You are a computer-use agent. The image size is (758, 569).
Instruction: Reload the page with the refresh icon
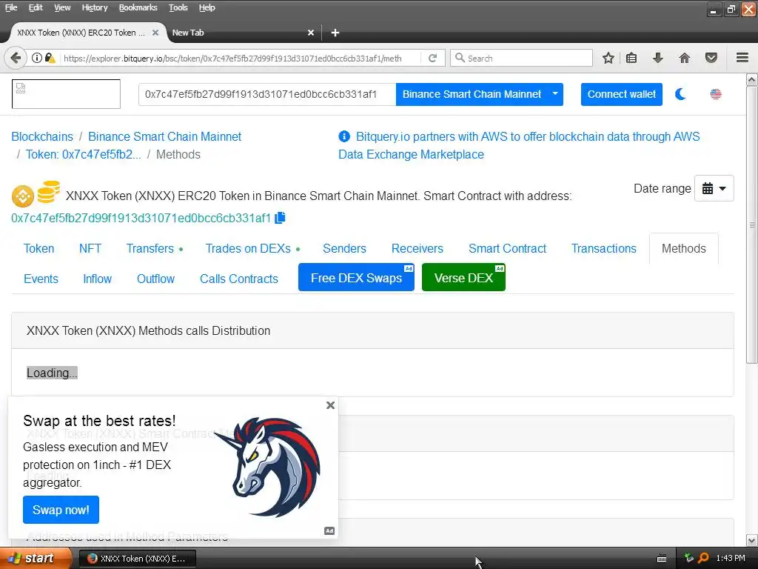point(432,58)
